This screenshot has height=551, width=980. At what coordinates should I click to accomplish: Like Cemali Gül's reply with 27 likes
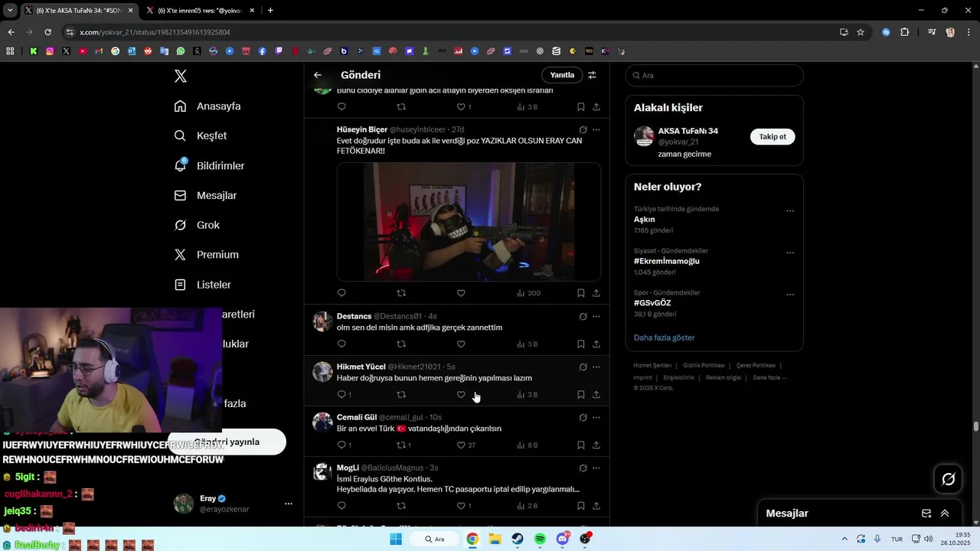pyautogui.click(x=465, y=445)
